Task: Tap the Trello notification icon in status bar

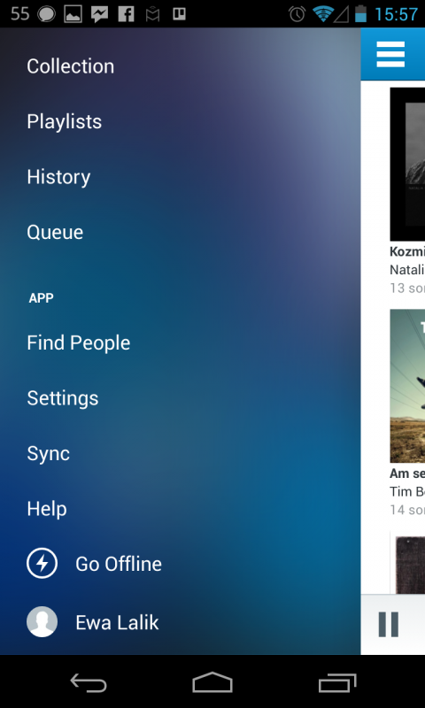Action: (x=180, y=14)
